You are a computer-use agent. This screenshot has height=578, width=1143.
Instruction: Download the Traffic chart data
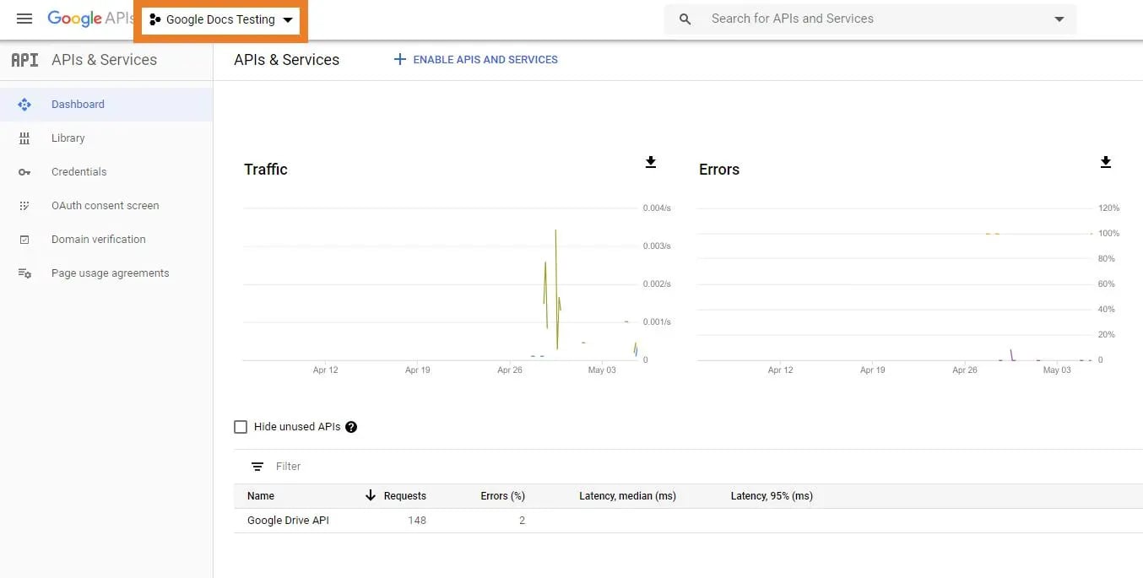[x=651, y=162]
